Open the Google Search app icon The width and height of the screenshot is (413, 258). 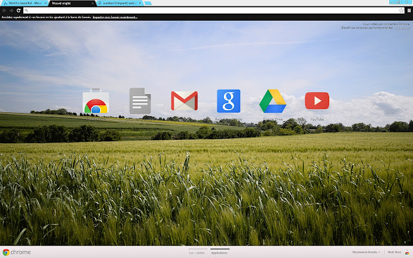228,101
